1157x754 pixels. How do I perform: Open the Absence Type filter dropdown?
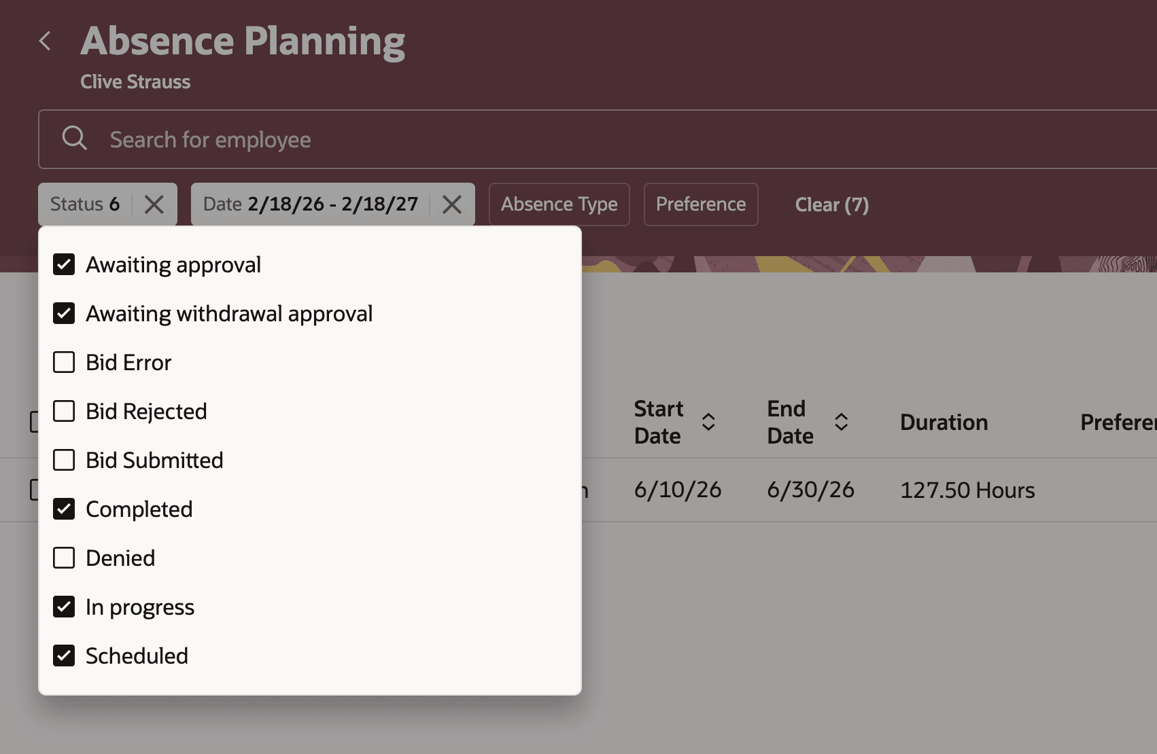(559, 204)
